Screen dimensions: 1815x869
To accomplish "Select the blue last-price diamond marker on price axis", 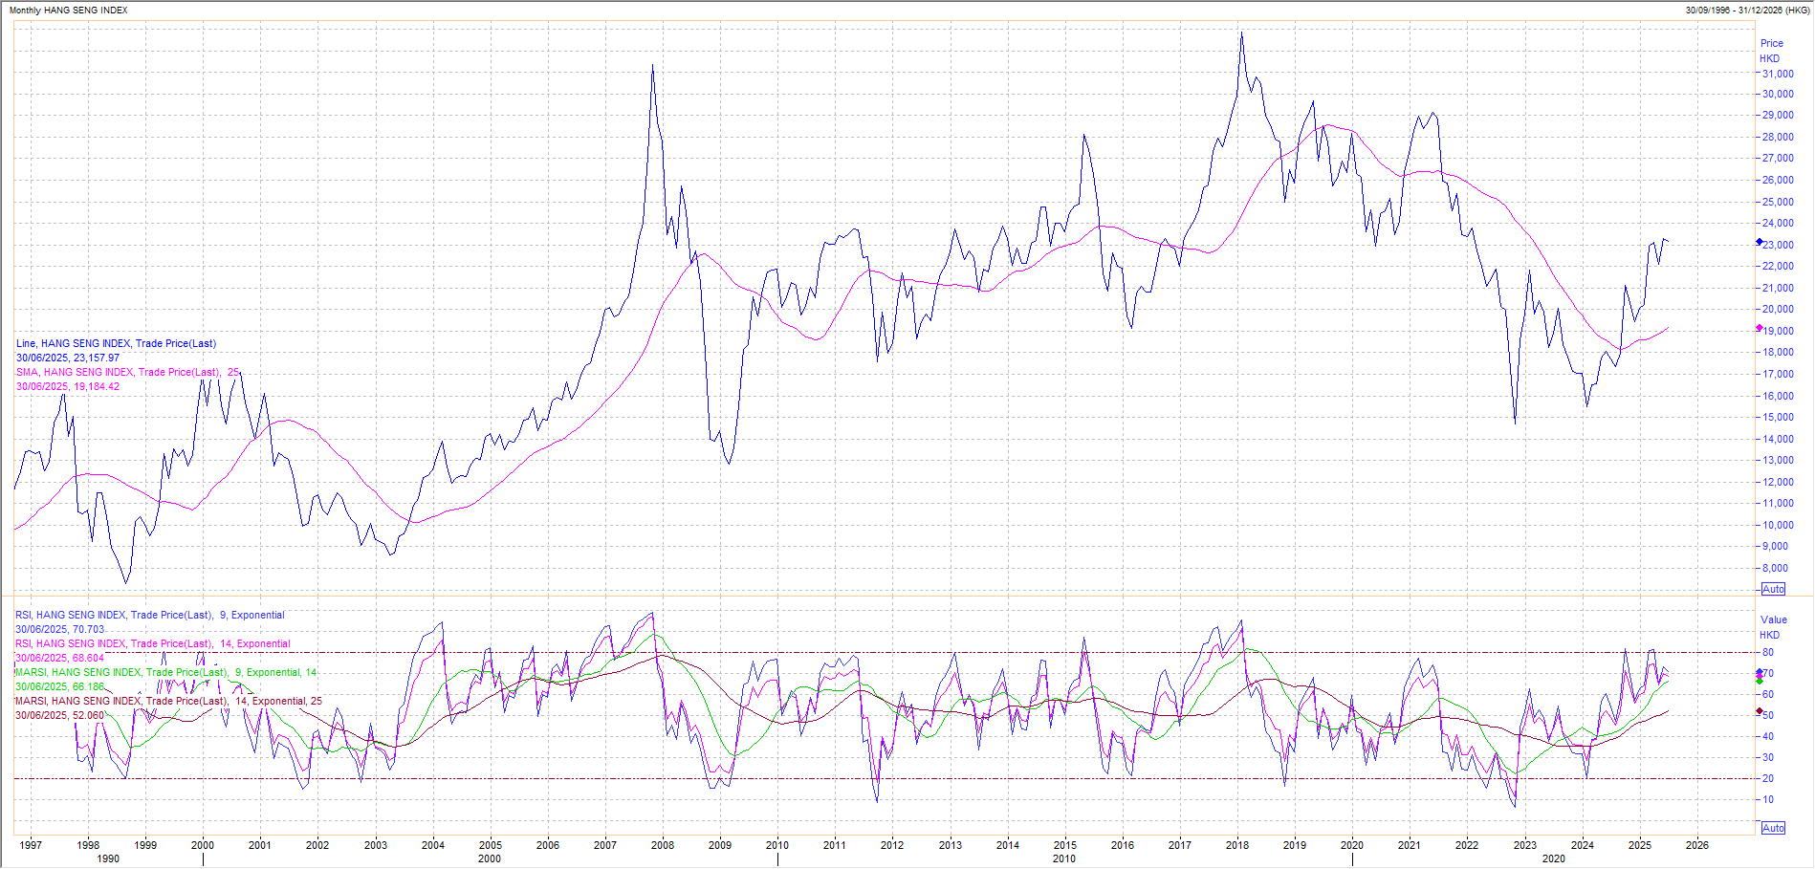I will 1760,242.
